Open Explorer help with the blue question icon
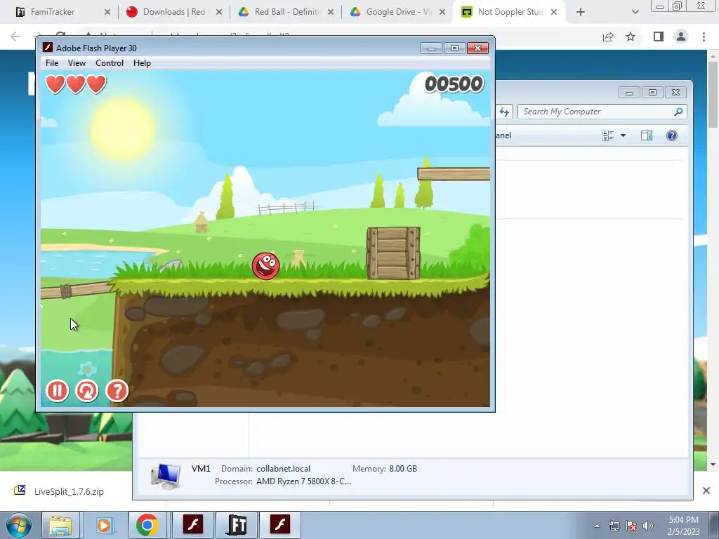The height and width of the screenshot is (539, 719). point(672,135)
